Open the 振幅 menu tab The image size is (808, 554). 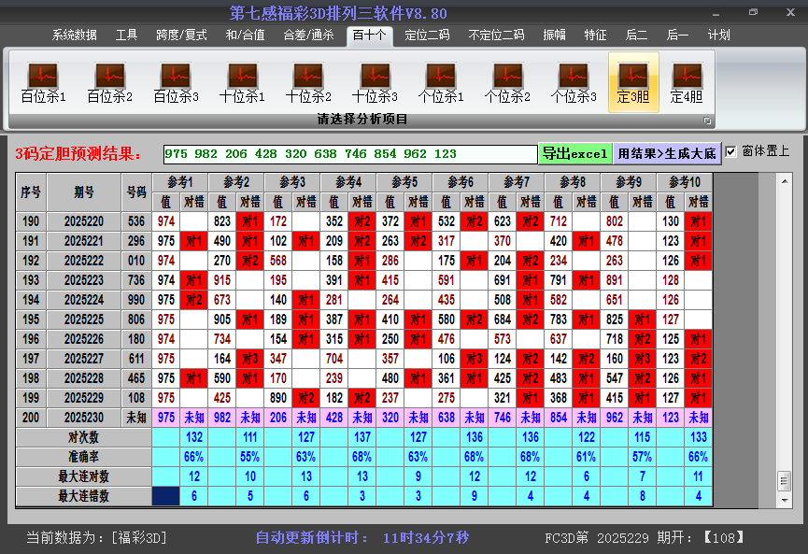click(554, 35)
